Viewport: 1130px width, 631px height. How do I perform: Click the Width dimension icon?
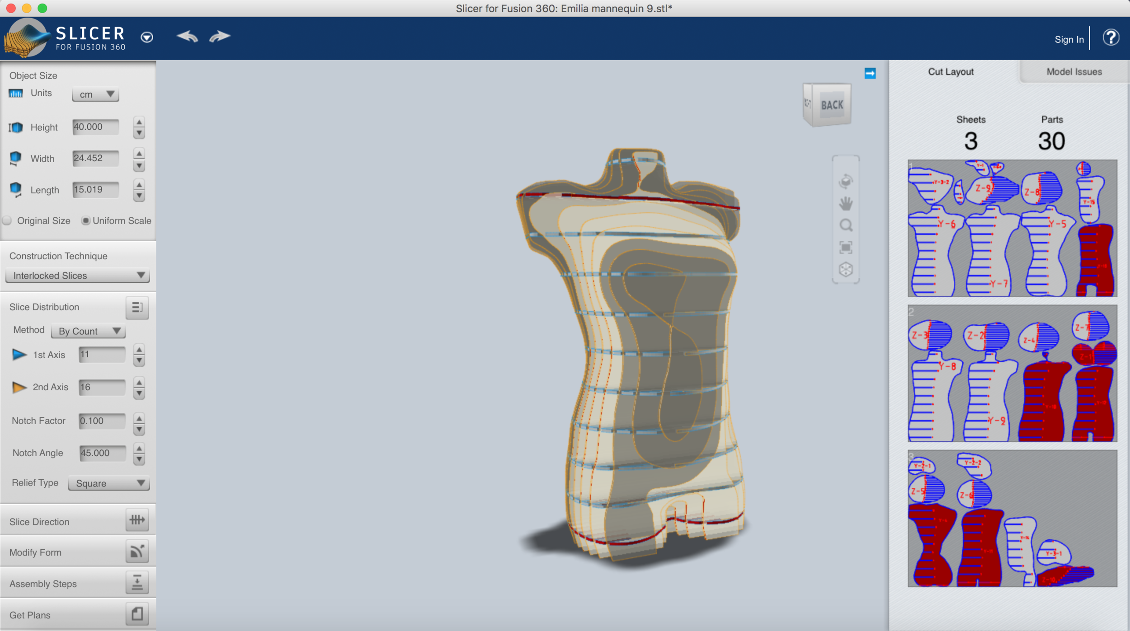pos(15,159)
